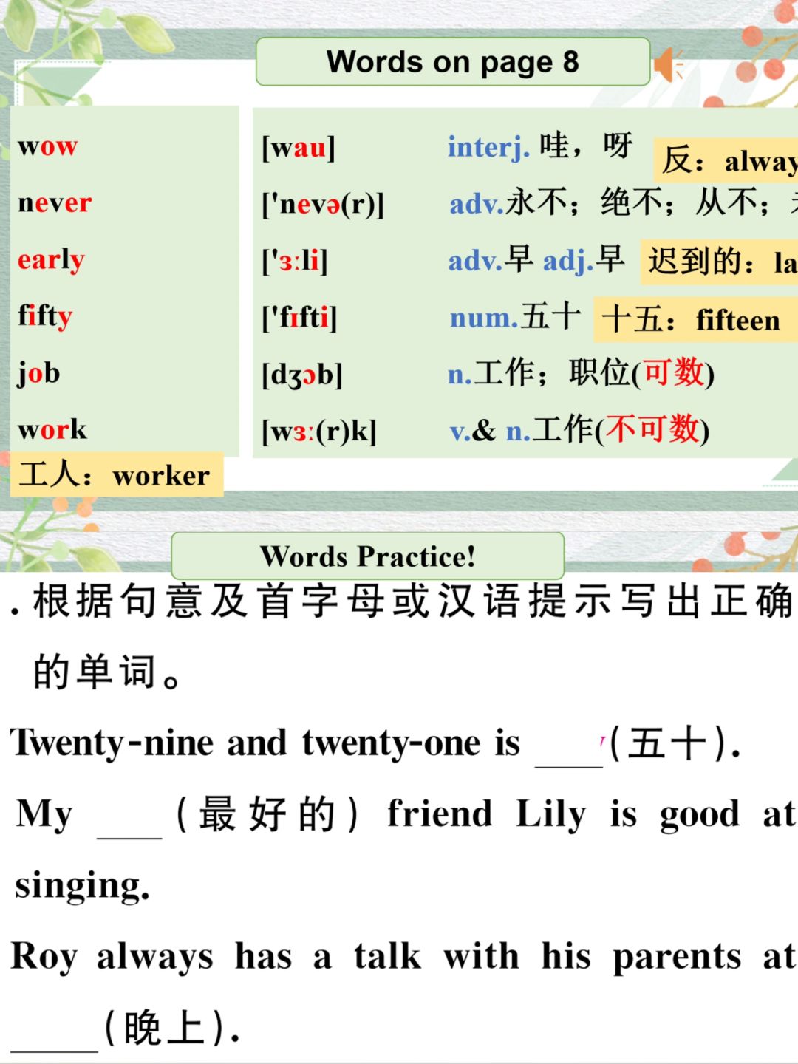
Task: Click the word 'work'
Action: coord(52,429)
